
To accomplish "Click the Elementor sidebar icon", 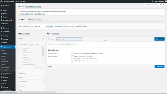I will click(x=2, y=28).
